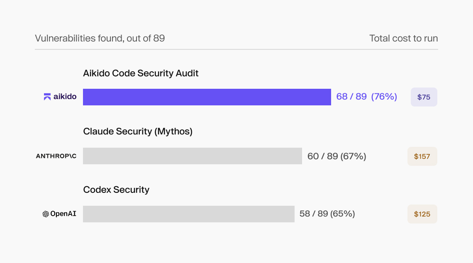Click the 68 / 89 (76%) score
Screen dimensions: 473x263
(x=366, y=97)
